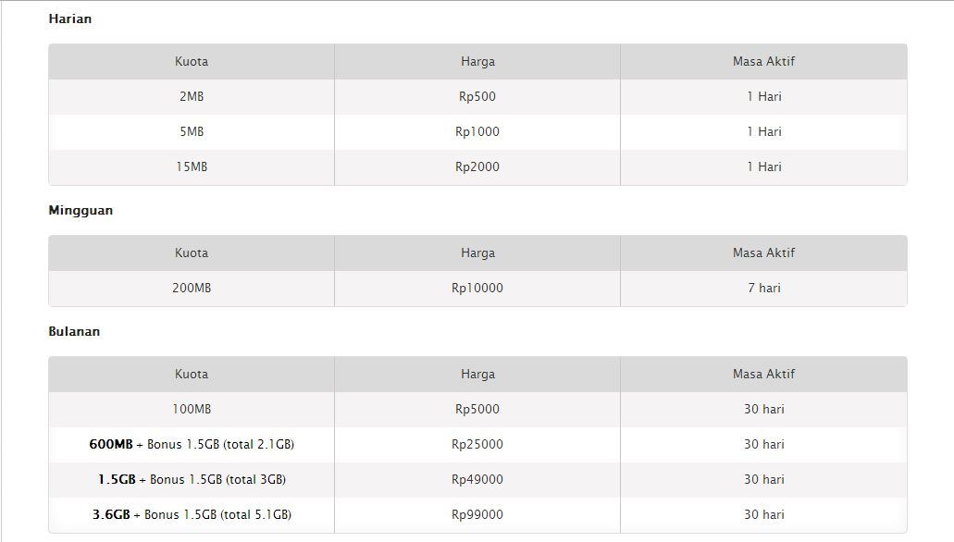Click the Rp49000 price cell
This screenshot has height=542, width=954.
(477, 480)
